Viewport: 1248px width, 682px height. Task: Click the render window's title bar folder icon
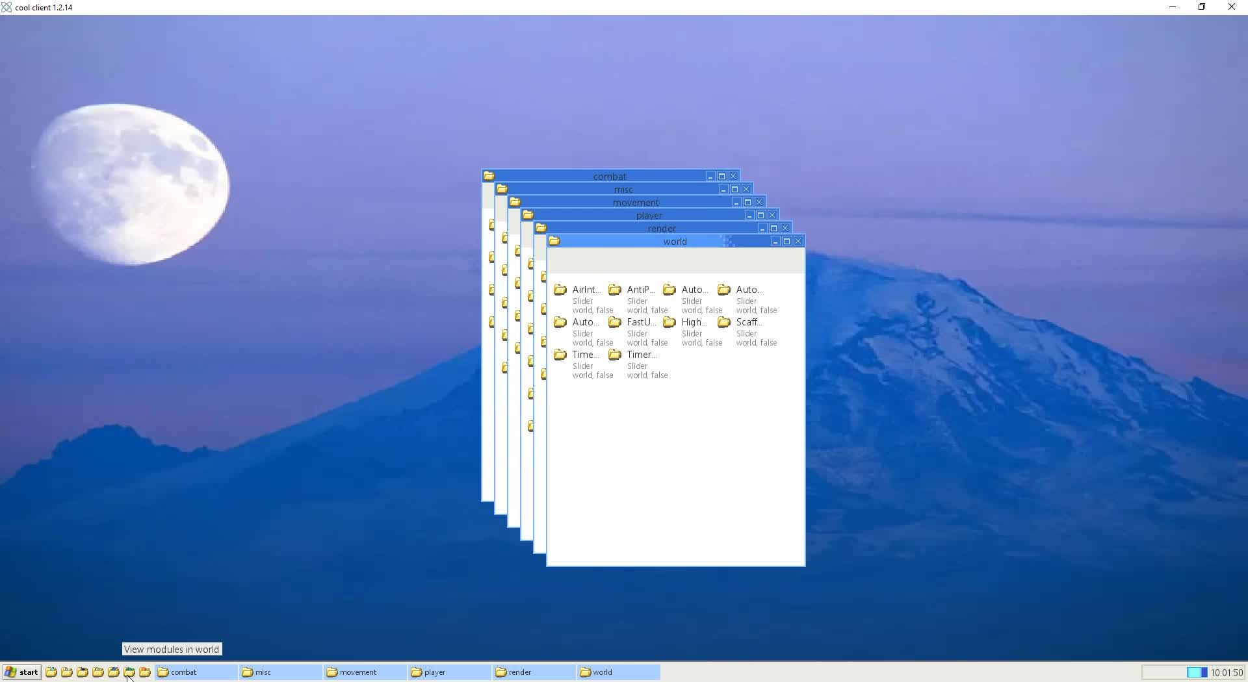(x=541, y=228)
